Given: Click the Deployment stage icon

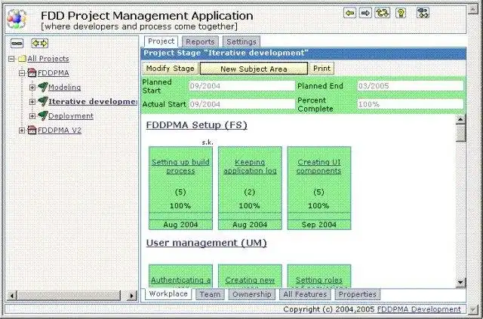Looking at the screenshot, I should click(43, 116).
